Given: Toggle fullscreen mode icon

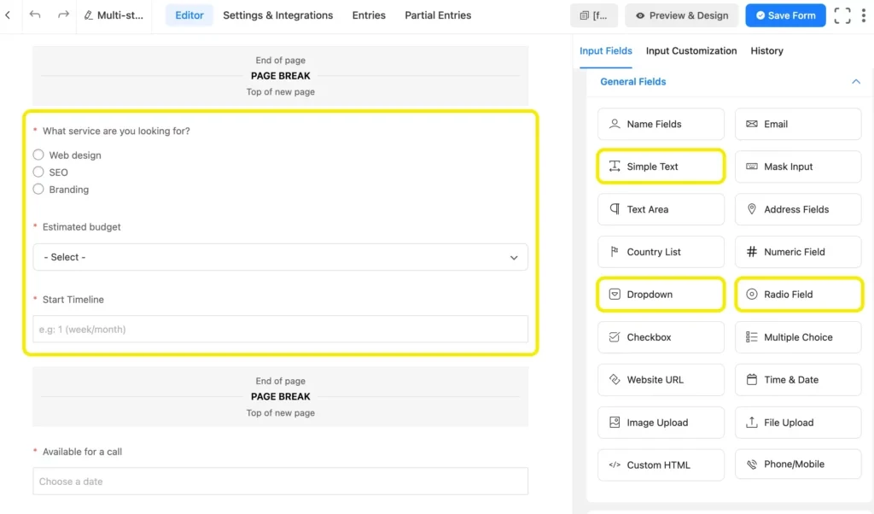Looking at the screenshot, I should (842, 15).
